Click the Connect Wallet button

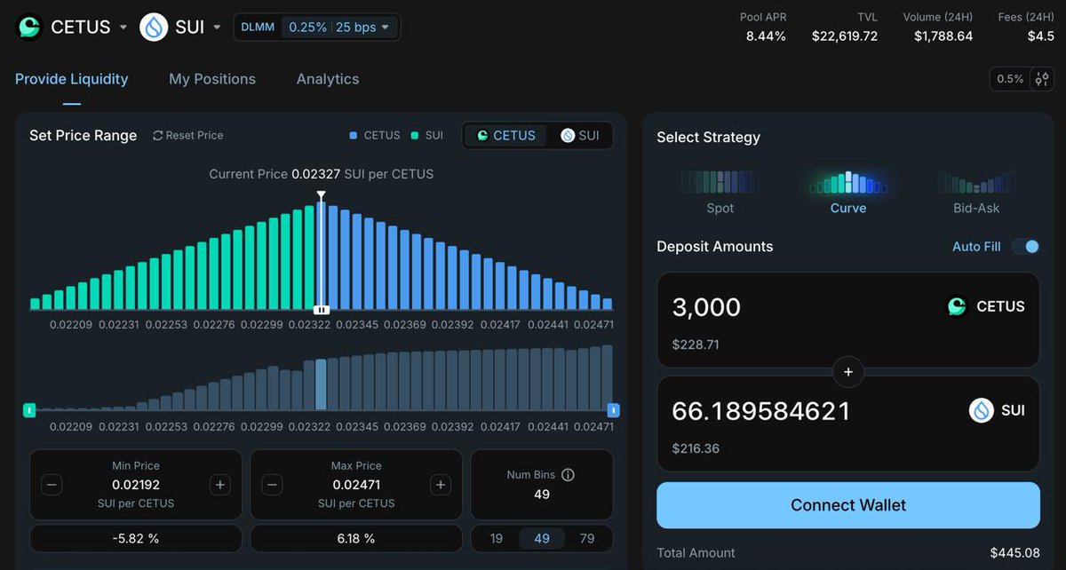pyautogui.click(x=848, y=505)
